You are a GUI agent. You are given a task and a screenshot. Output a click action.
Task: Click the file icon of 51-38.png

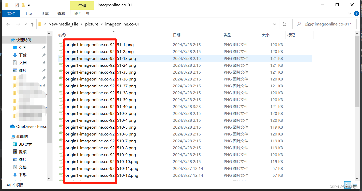61,93
